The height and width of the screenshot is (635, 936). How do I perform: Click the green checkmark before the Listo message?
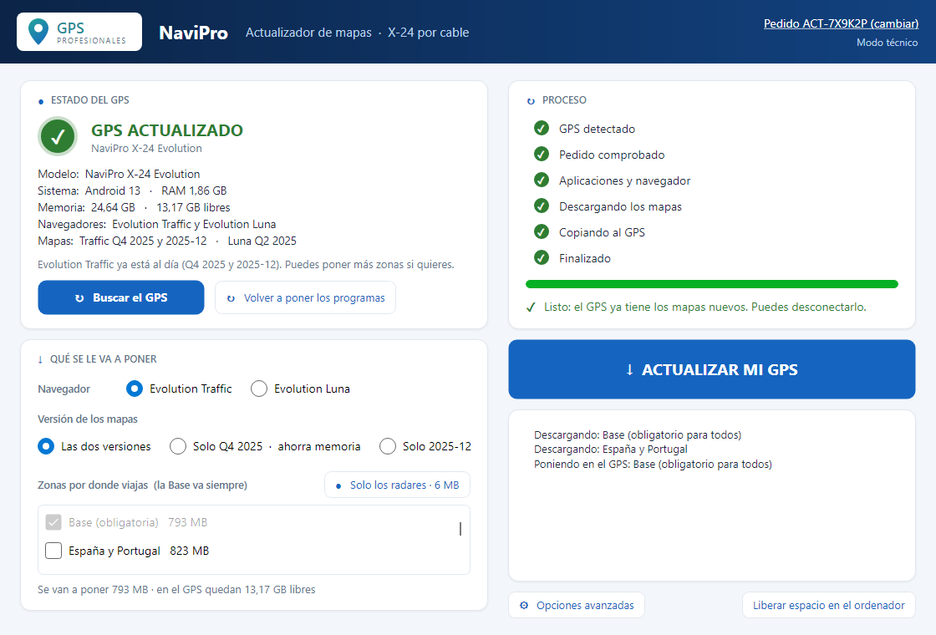pos(531,307)
